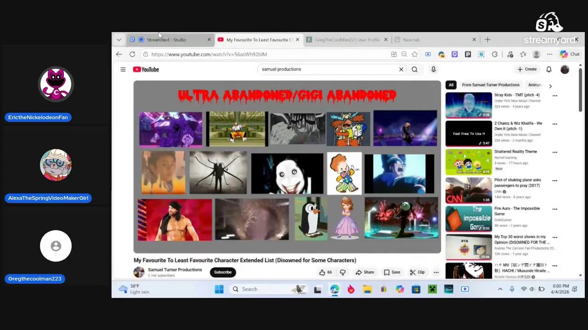Close the My Favourite To Least tab
This screenshot has height=330, width=588.
point(297,40)
